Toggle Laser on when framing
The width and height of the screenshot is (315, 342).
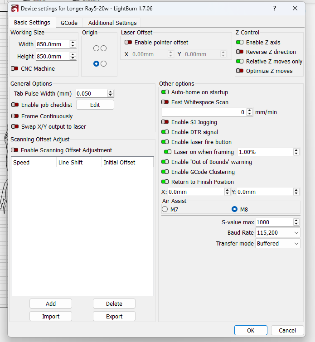(x=168, y=152)
